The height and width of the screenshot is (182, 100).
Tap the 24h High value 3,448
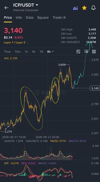point(92,29)
